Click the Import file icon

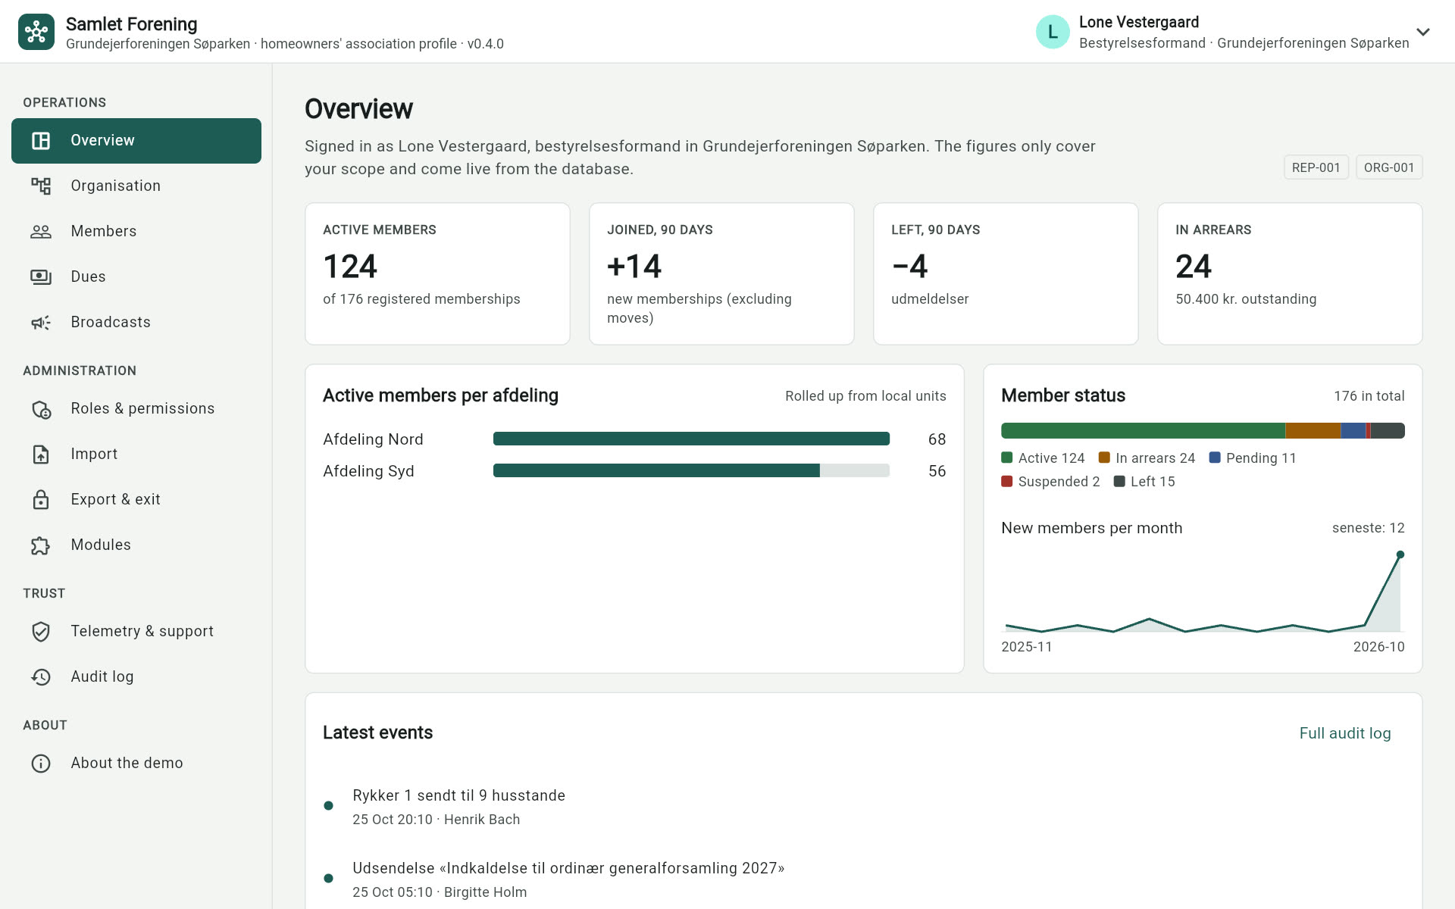point(41,454)
